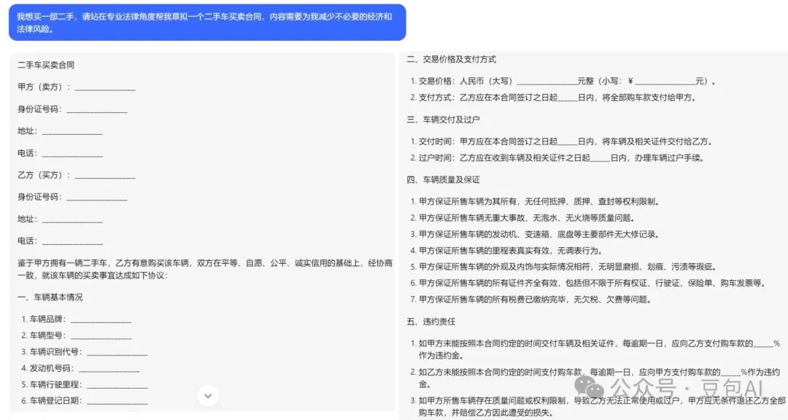788x420 pixels.
Task: Click the line 6. 车辆登记日期
Action: click(85, 401)
